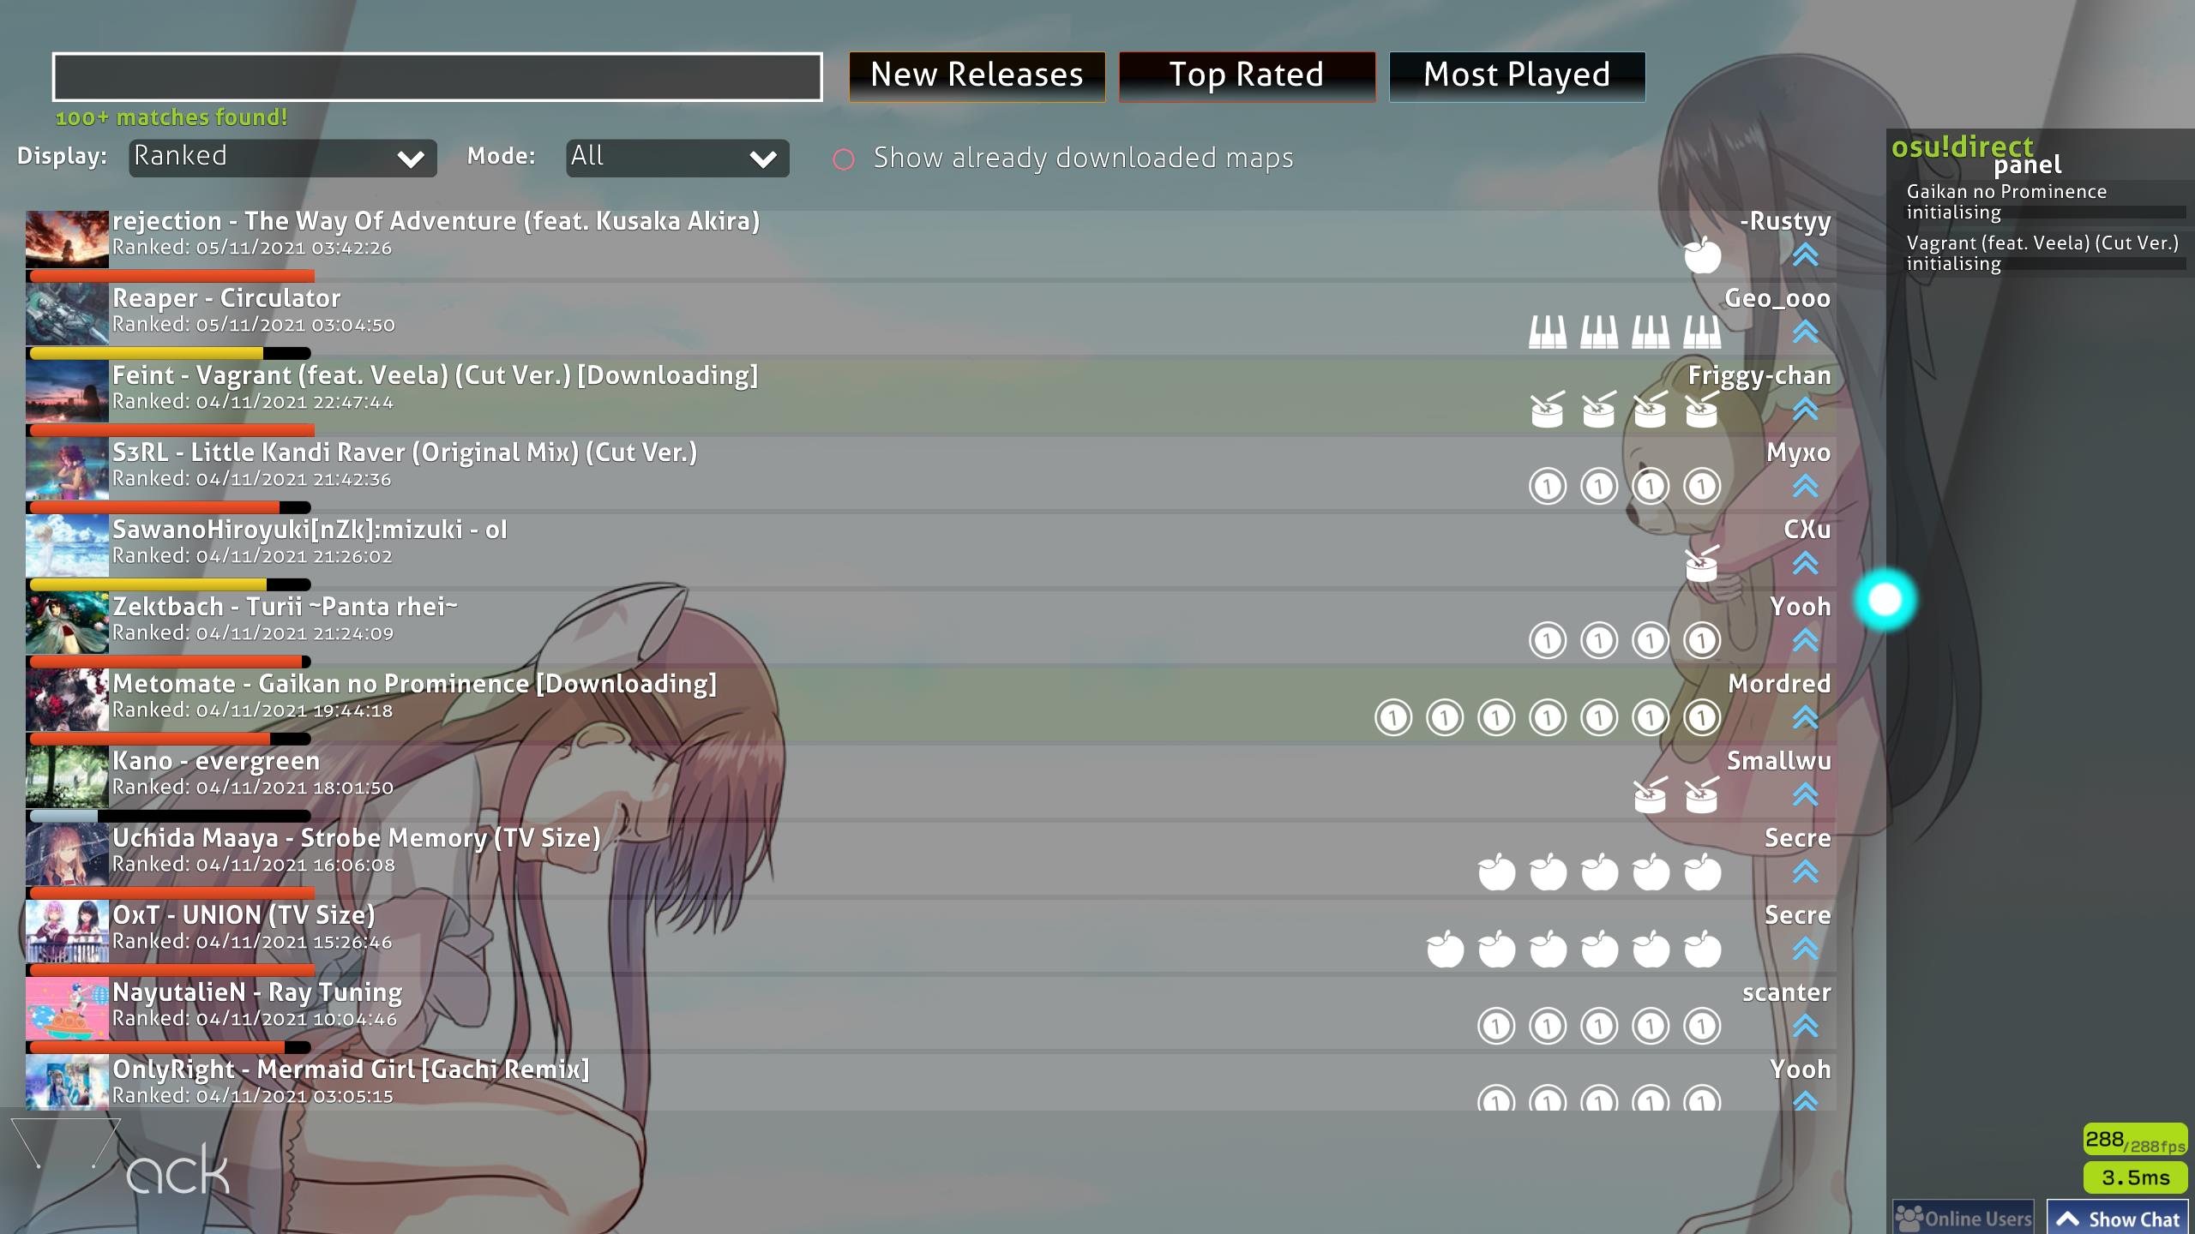Select the New Releases tab
2195x1234 pixels.
tap(977, 72)
